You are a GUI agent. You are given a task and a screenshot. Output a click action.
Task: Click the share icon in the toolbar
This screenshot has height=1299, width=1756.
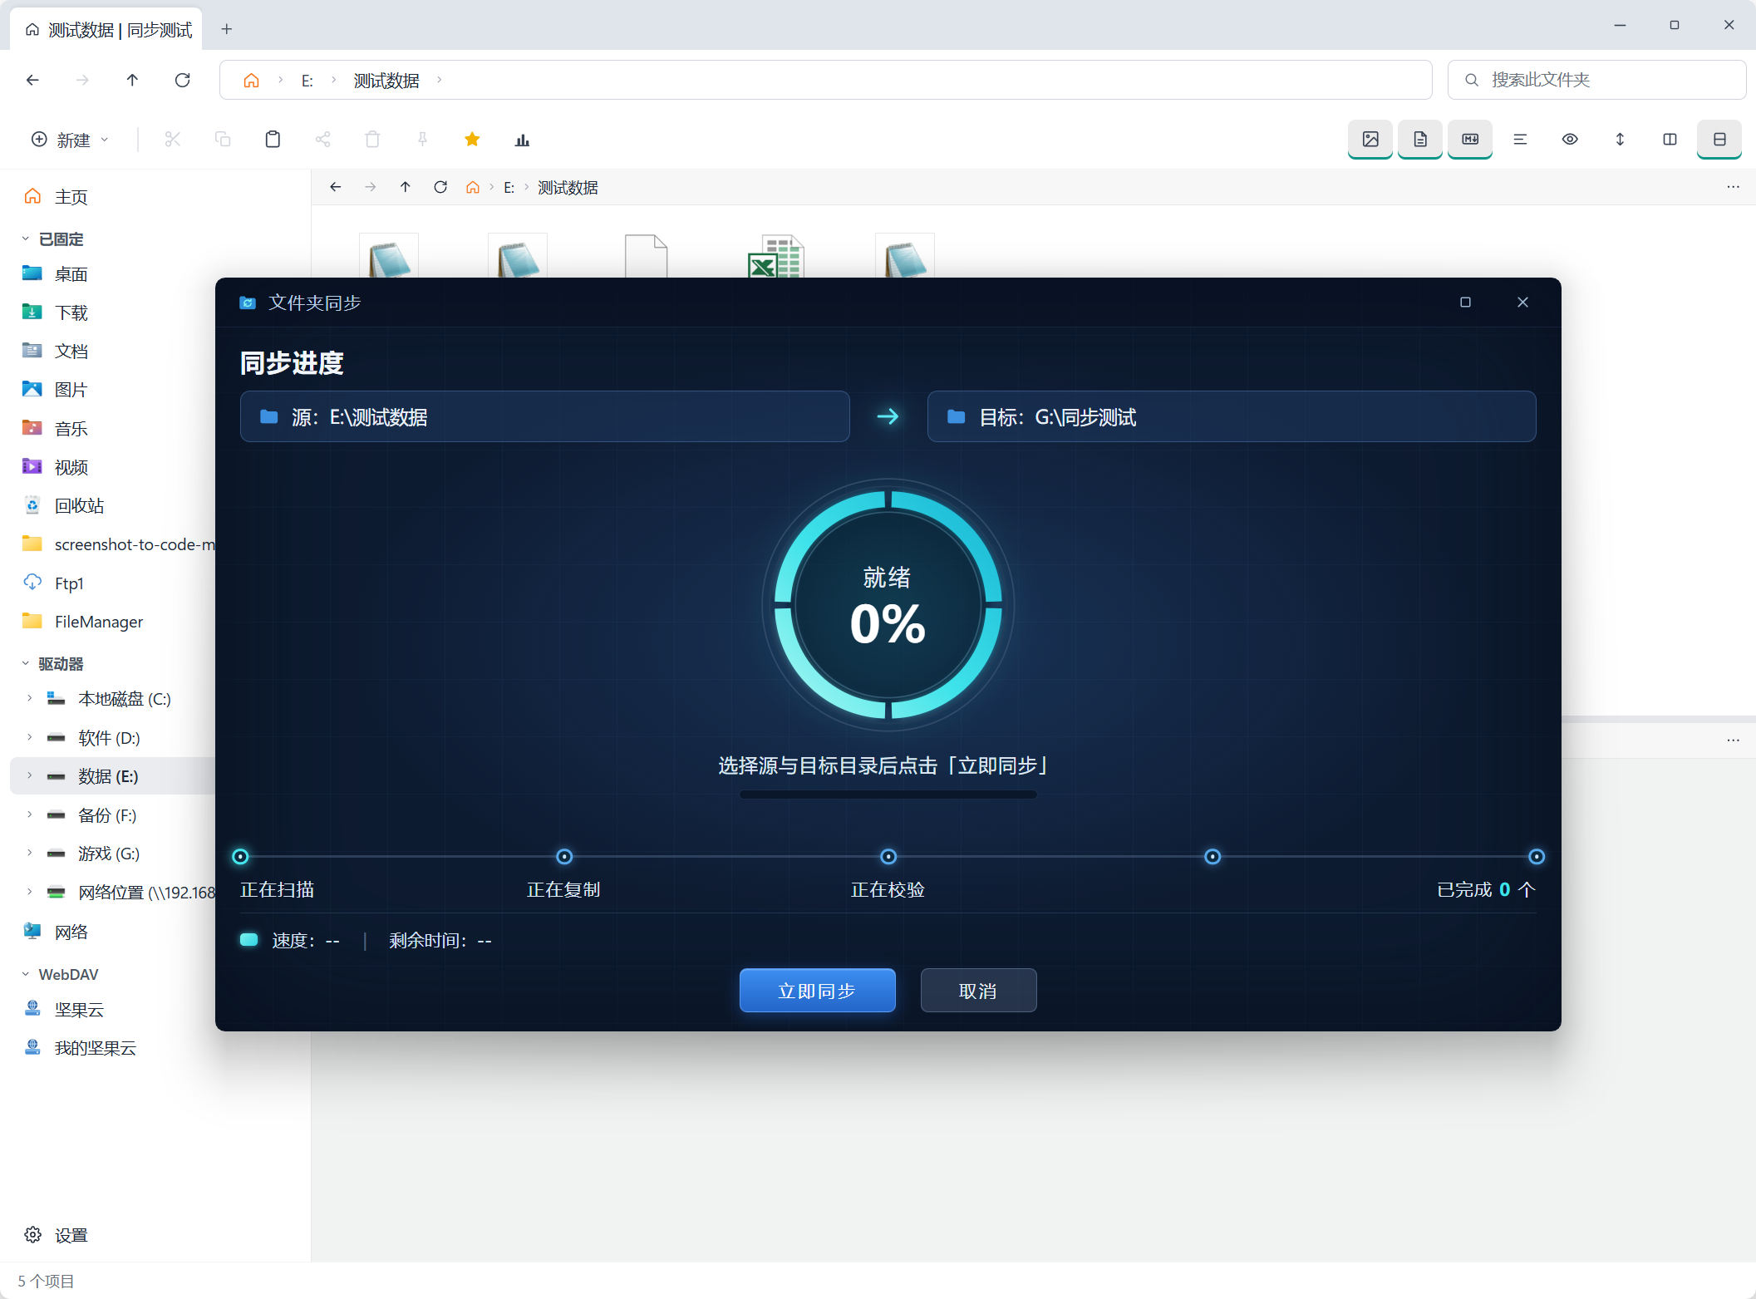tap(322, 140)
